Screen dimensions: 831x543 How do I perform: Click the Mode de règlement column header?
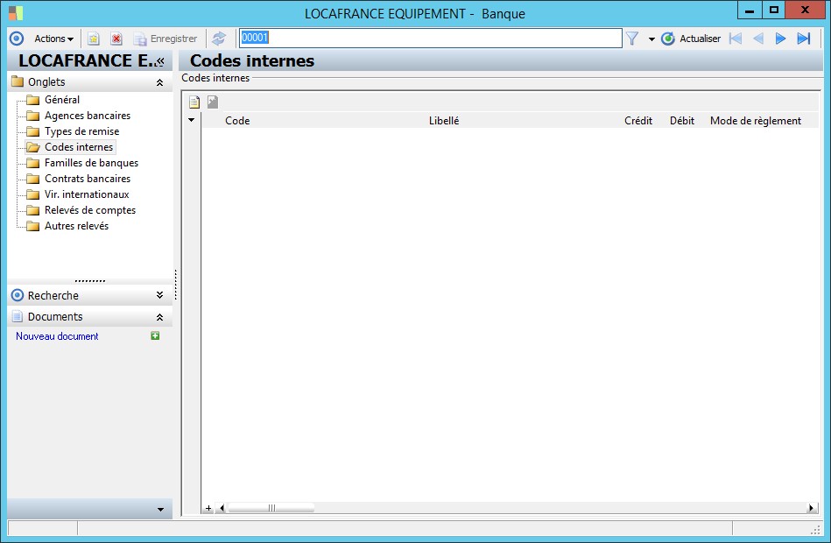coord(756,120)
